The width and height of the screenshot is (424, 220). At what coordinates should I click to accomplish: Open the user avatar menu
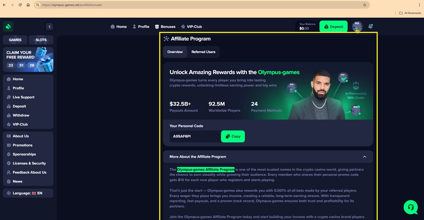point(357,27)
